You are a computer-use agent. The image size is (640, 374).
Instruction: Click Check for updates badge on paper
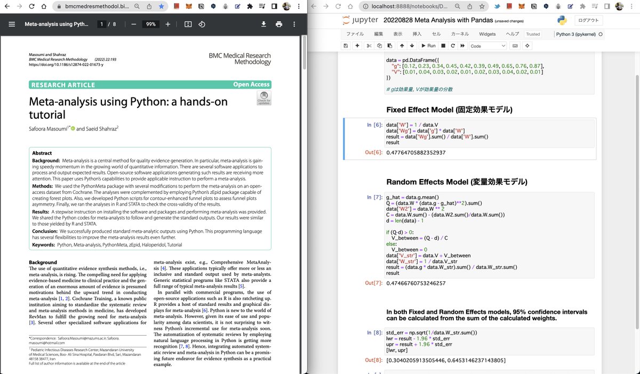click(264, 98)
